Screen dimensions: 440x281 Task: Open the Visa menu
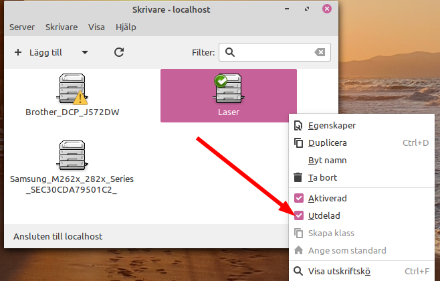(97, 27)
